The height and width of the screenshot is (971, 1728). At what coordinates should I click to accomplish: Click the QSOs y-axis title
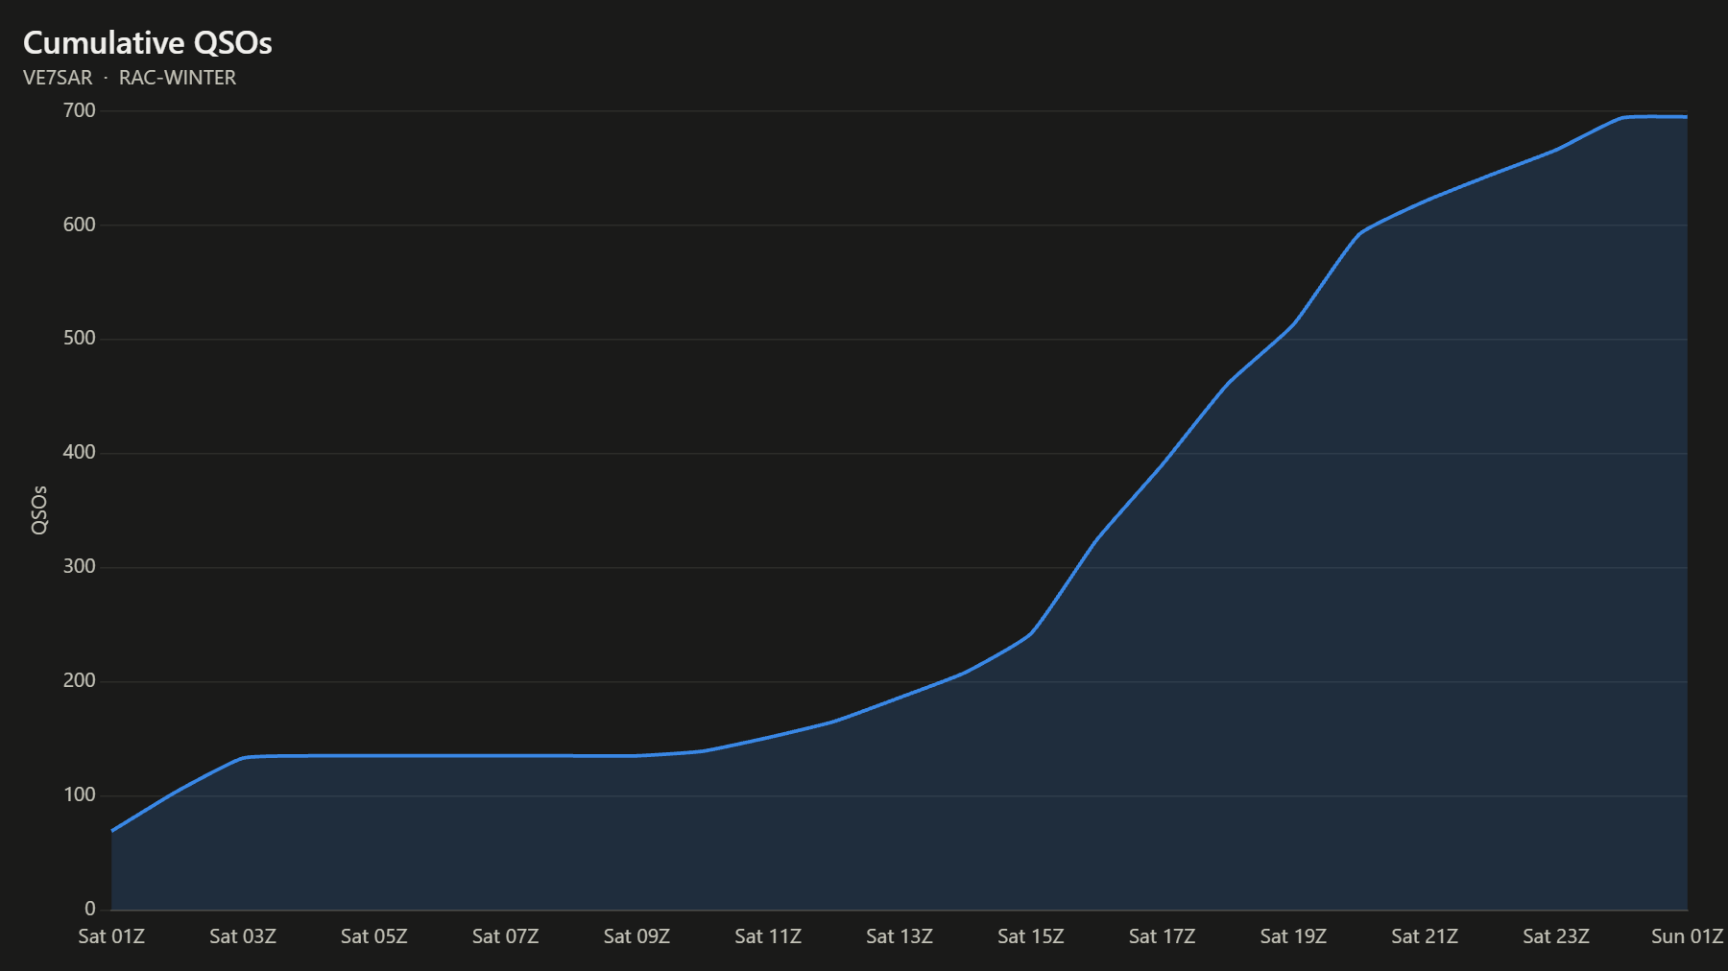[x=39, y=509]
